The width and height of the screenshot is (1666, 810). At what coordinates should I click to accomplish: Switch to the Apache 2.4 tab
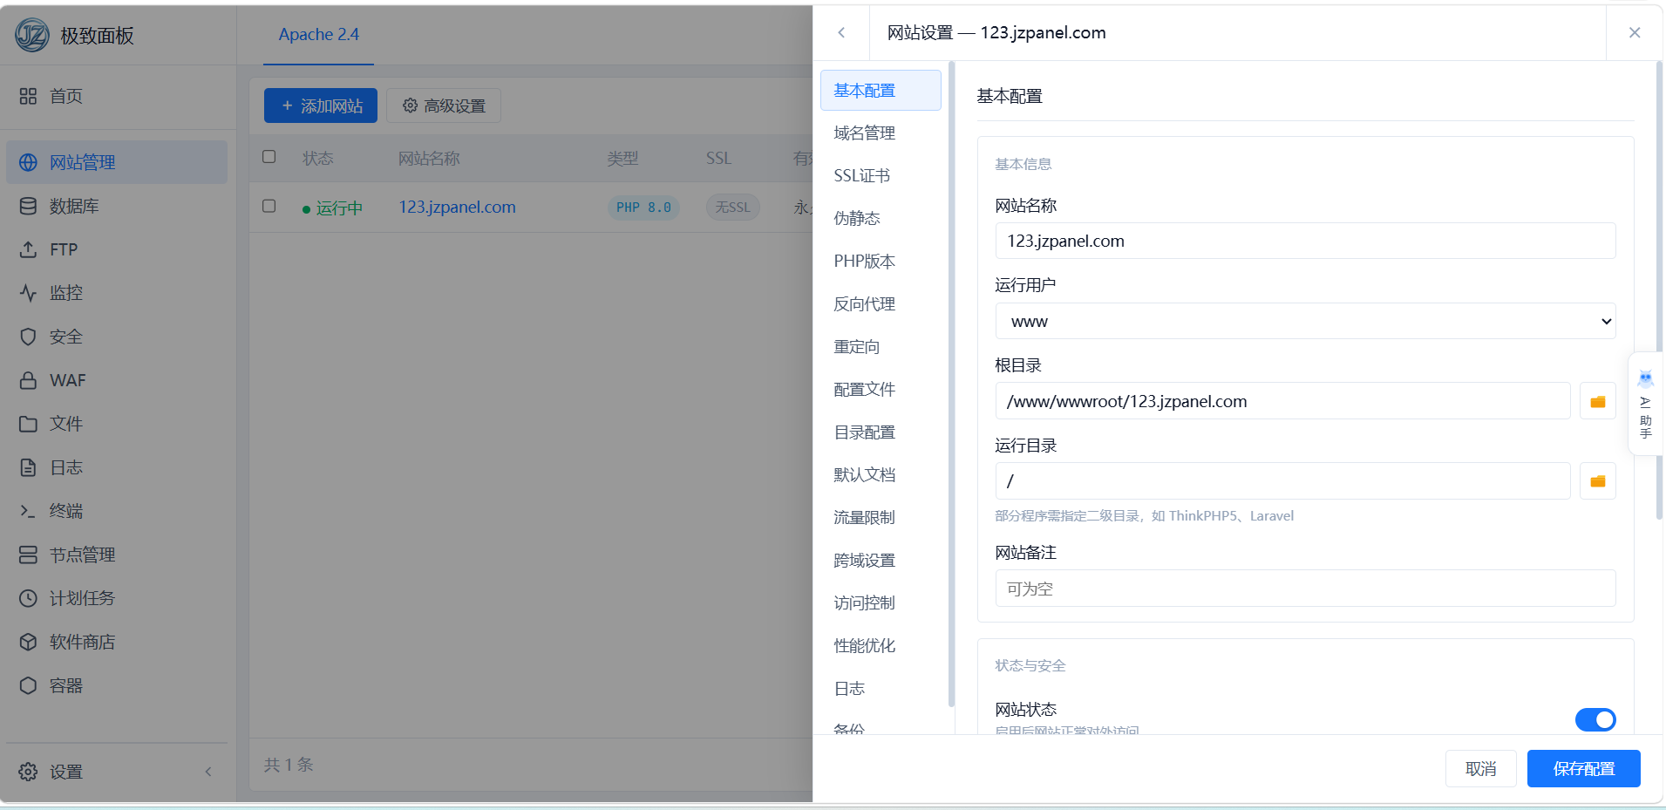318,35
